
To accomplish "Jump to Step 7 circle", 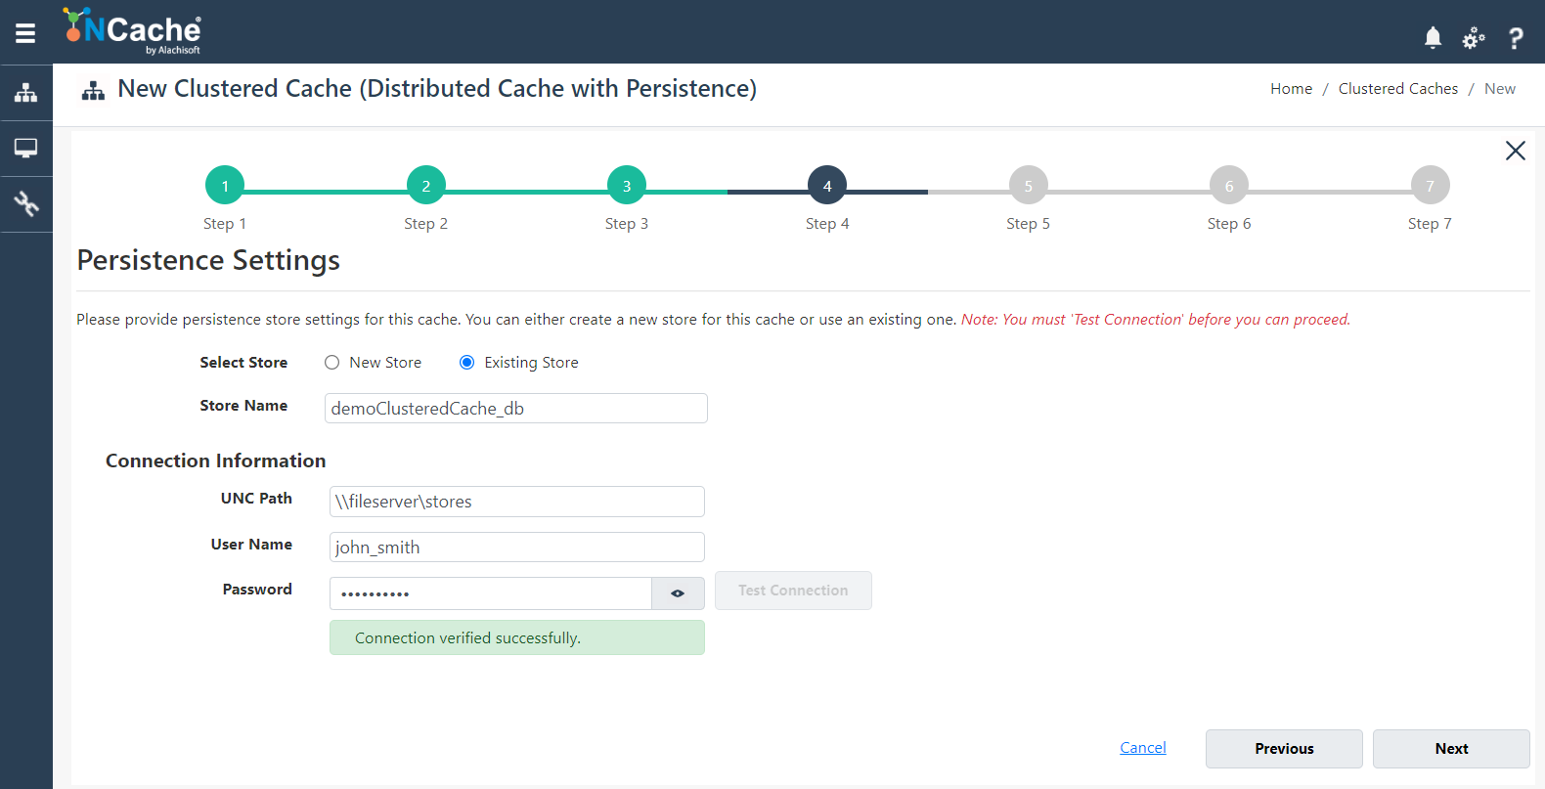I will point(1431,186).
